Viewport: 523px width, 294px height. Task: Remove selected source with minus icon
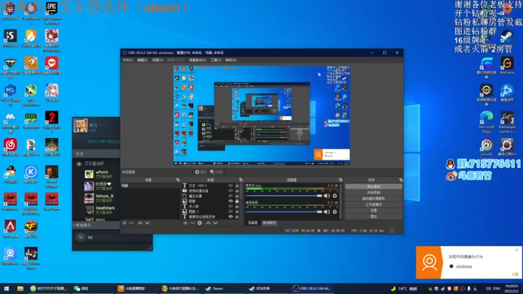pyautogui.click(x=192, y=223)
